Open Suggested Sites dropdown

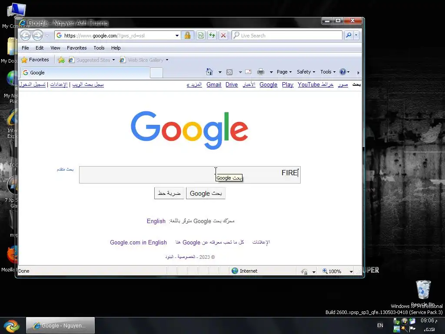click(92, 60)
